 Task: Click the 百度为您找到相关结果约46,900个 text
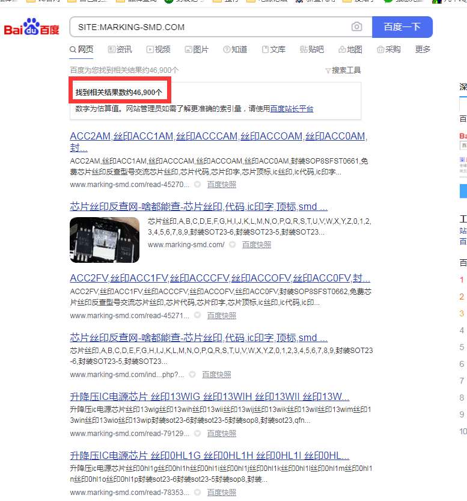pyautogui.click(x=124, y=70)
